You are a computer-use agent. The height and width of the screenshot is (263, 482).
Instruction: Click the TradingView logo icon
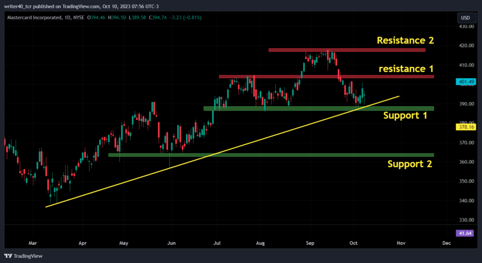(x=8, y=256)
